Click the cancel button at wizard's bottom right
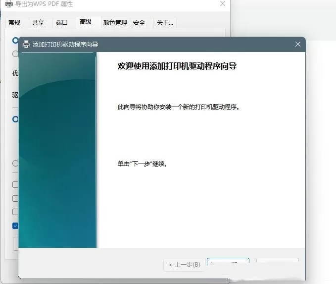The width and height of the screenshot is (336, 284). click(x=277, y=260)
